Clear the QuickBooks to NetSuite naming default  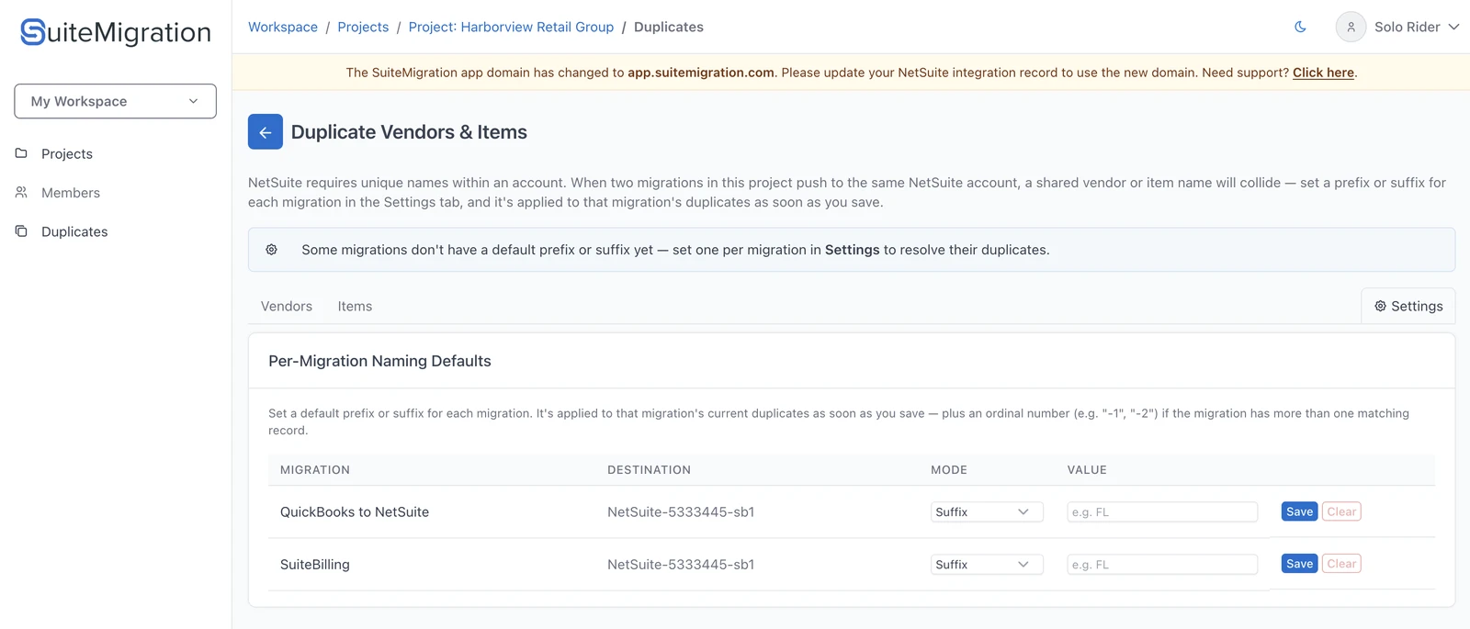click(1341, 511)
